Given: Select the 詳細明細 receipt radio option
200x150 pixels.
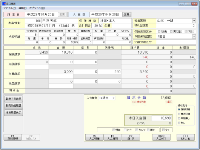Looking at the screenshot, I should (179, 109).
